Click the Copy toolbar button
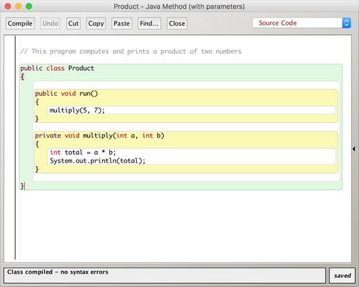Image resolution: width=359 pixels, height=287 pixels. (96, 23)
